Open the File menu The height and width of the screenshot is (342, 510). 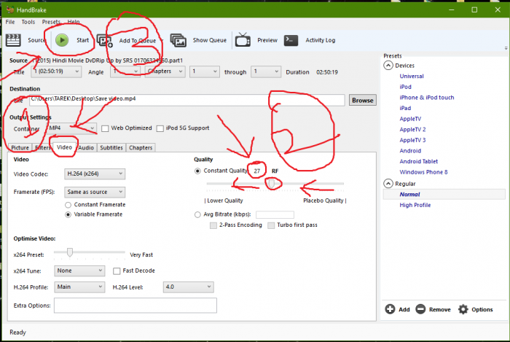[x=10, y=22]
